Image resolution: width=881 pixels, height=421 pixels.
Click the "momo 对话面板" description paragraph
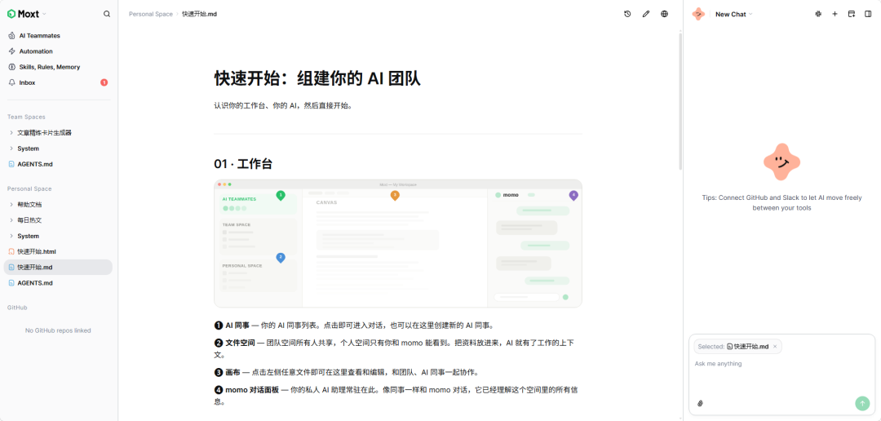point(395,396)
